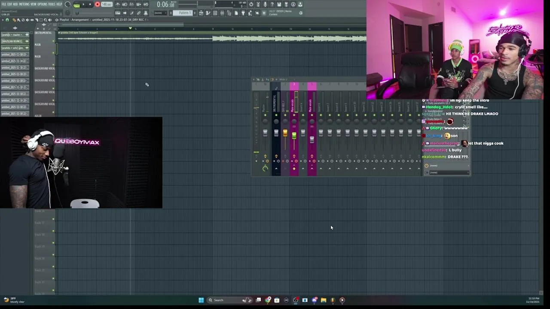Toggle wait for input before recording
This screenshot has height=309, width=550.
point(125,4)
